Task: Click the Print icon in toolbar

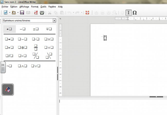Action: coord(42,13)
